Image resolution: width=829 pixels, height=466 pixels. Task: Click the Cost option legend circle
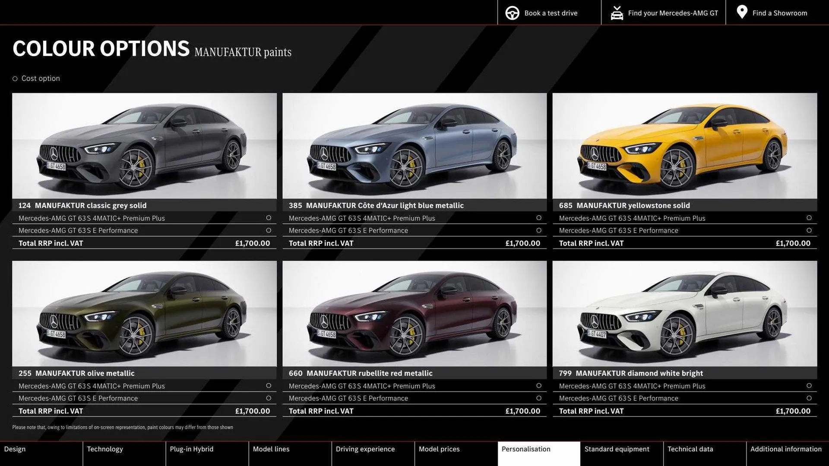point(14,78)
